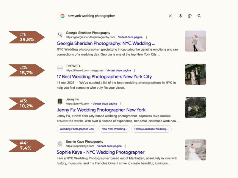This screenshot has height=178, width=238.
Task: Click 'Vertaal deze pagina' for Georgia Sheridan
Action: 130,37
